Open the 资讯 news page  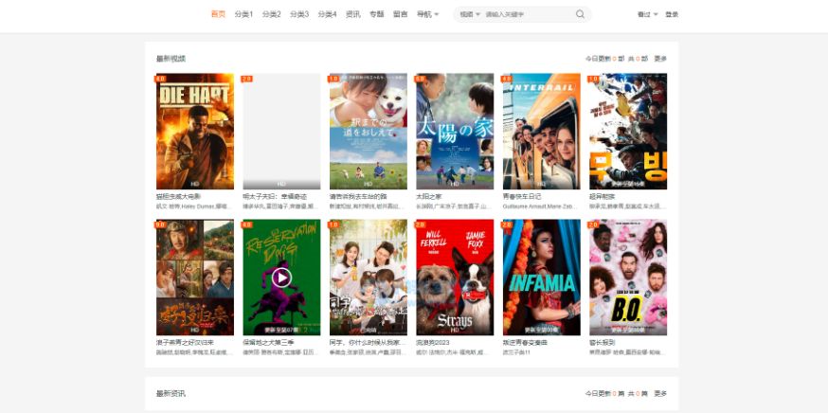click(352, 14)
